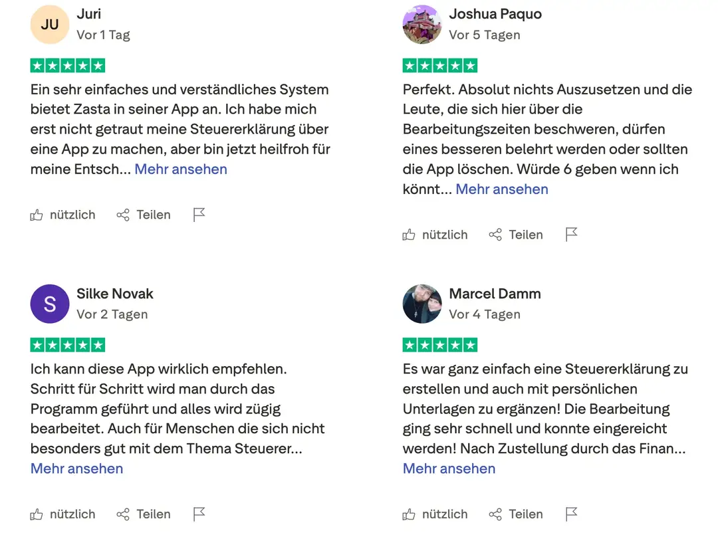Image resolution: width=718 pixels, height=533 pixels.
Task: Click five-star rating on Joshua Paquo's review
Action: [440, 66]
